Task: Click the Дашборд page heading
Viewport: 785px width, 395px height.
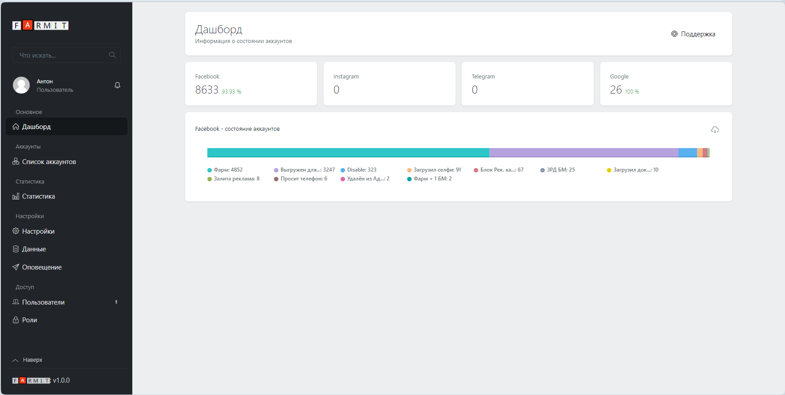Action: 219,29
